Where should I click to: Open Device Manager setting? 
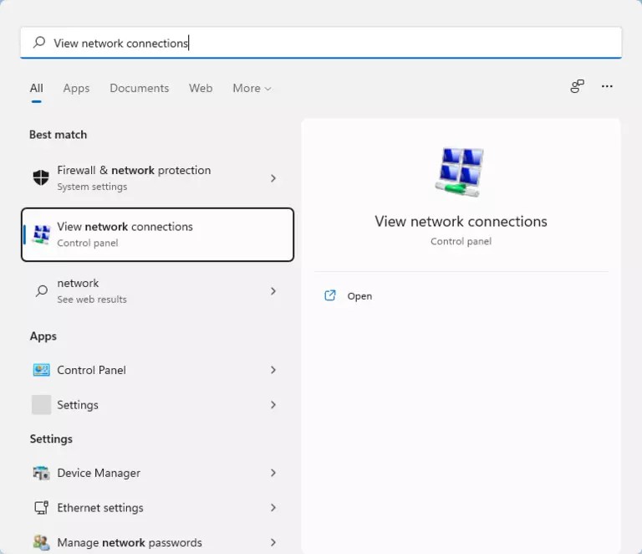pos(157,473)
